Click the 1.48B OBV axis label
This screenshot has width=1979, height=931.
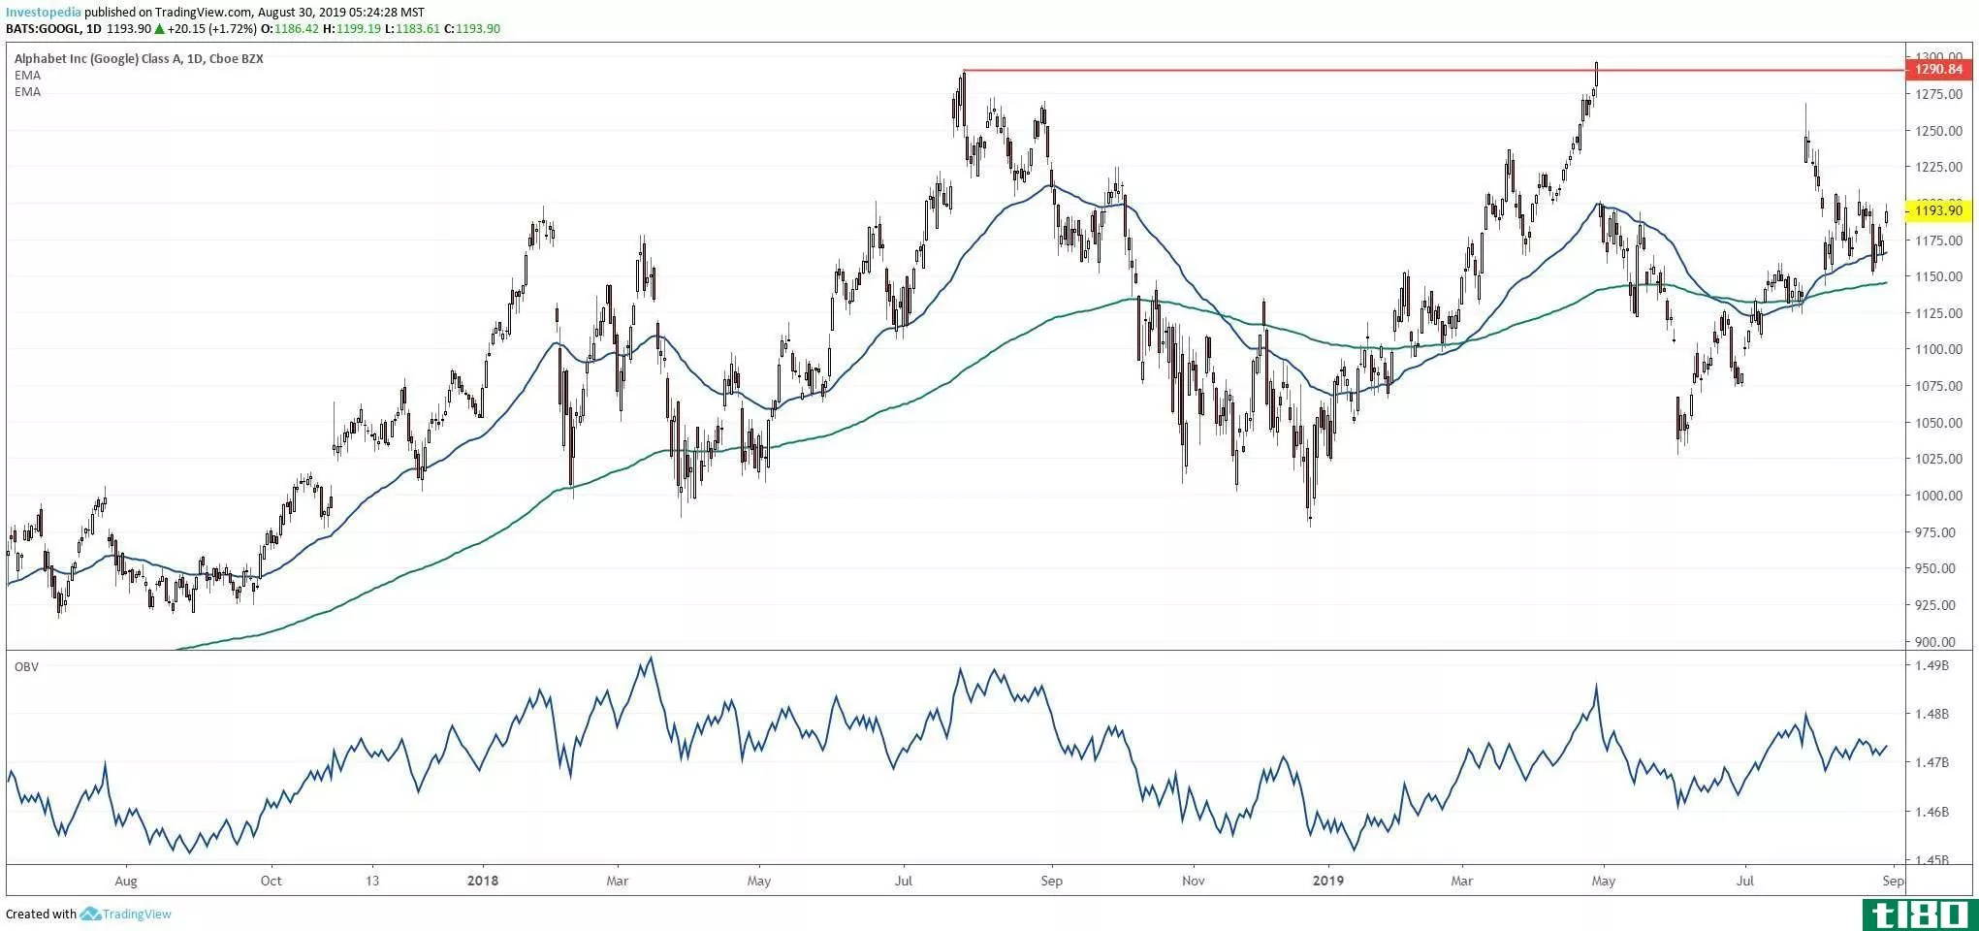point(1932,714)
